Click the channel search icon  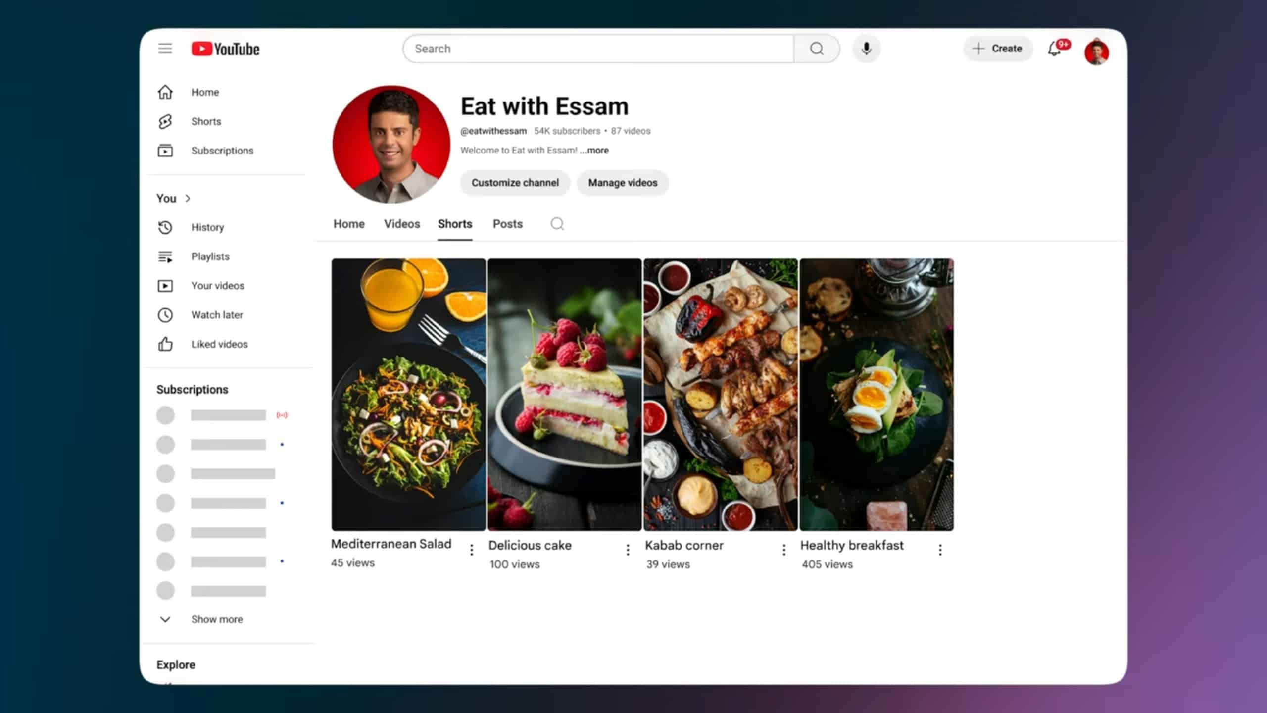(x=557, y=224)
